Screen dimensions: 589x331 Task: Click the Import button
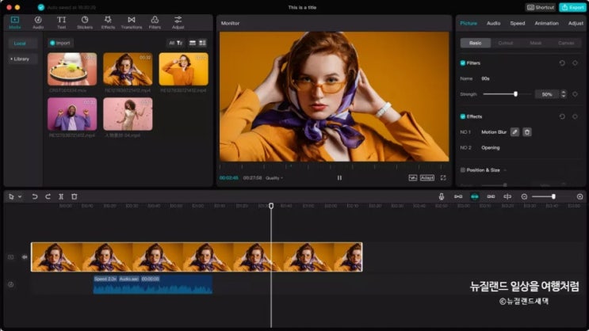[x=60, y=43]
